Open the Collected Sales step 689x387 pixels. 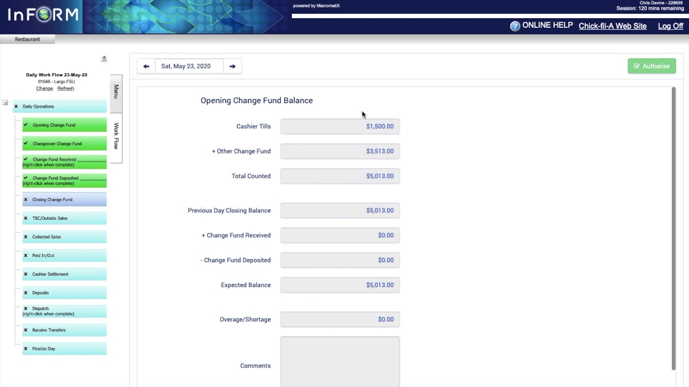65,236
